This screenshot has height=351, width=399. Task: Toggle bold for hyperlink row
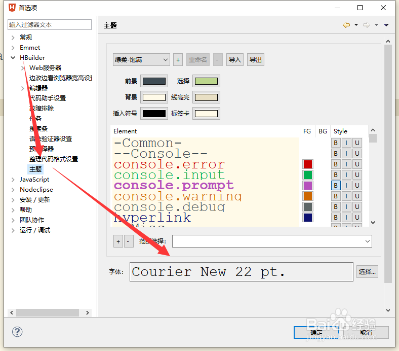tap(336, 218)
